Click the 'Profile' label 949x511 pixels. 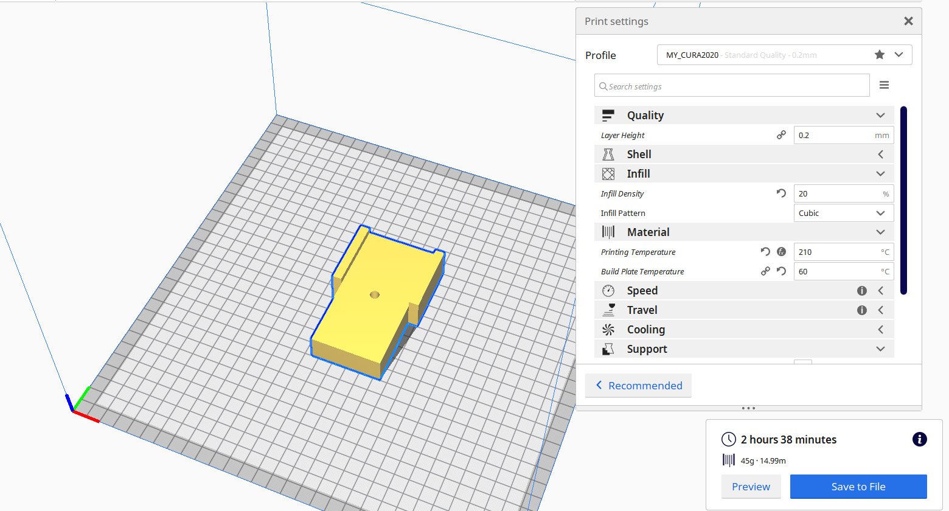click(x=600, y=55)
